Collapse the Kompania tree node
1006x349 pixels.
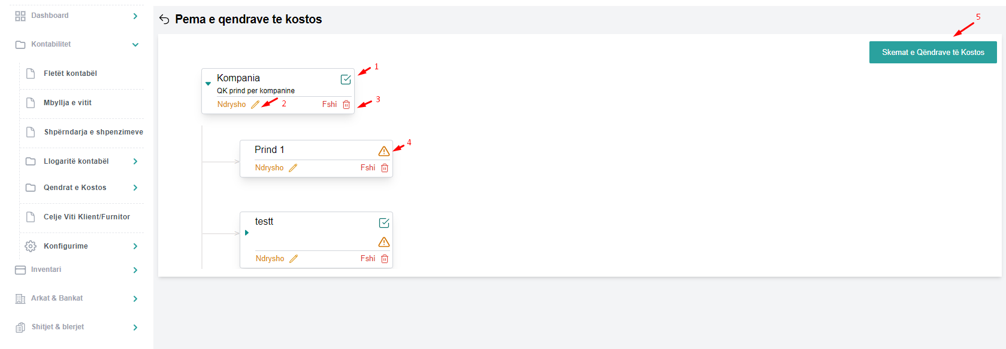(x=208, y=84)
